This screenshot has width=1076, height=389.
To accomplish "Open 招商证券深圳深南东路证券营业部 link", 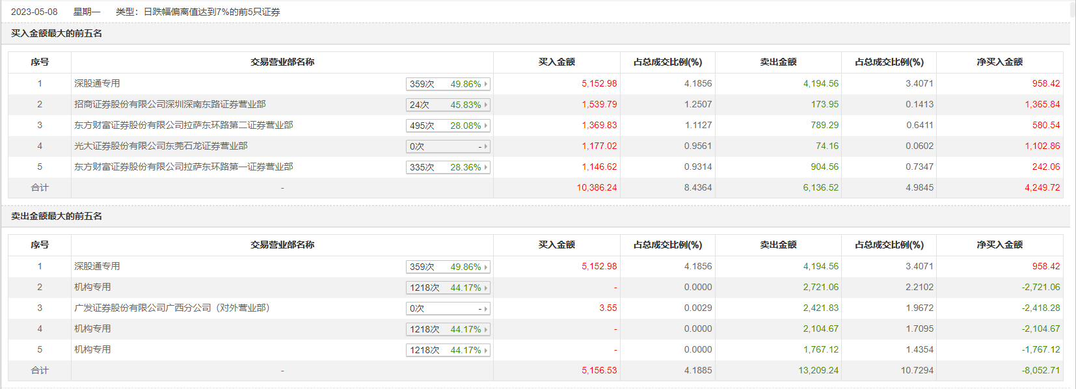I will [x=170, y=104].
